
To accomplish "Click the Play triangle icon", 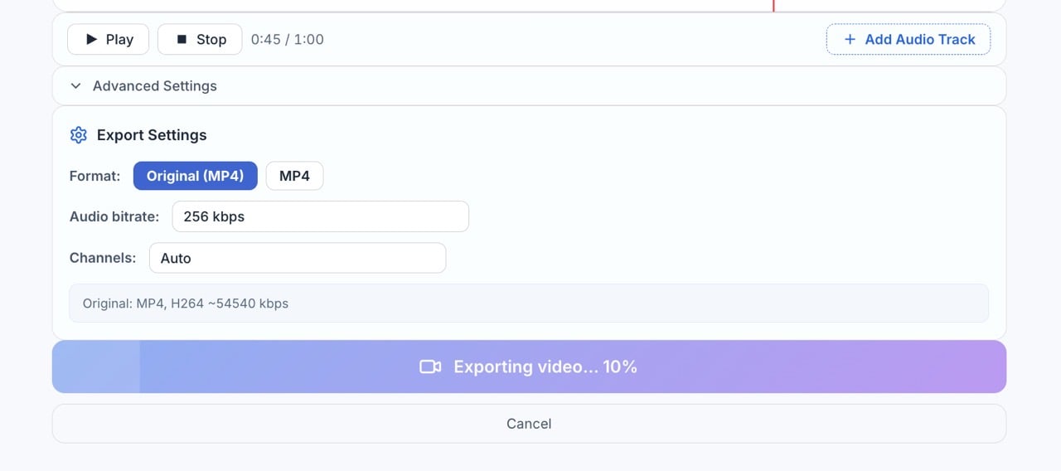I will point(92,39).
